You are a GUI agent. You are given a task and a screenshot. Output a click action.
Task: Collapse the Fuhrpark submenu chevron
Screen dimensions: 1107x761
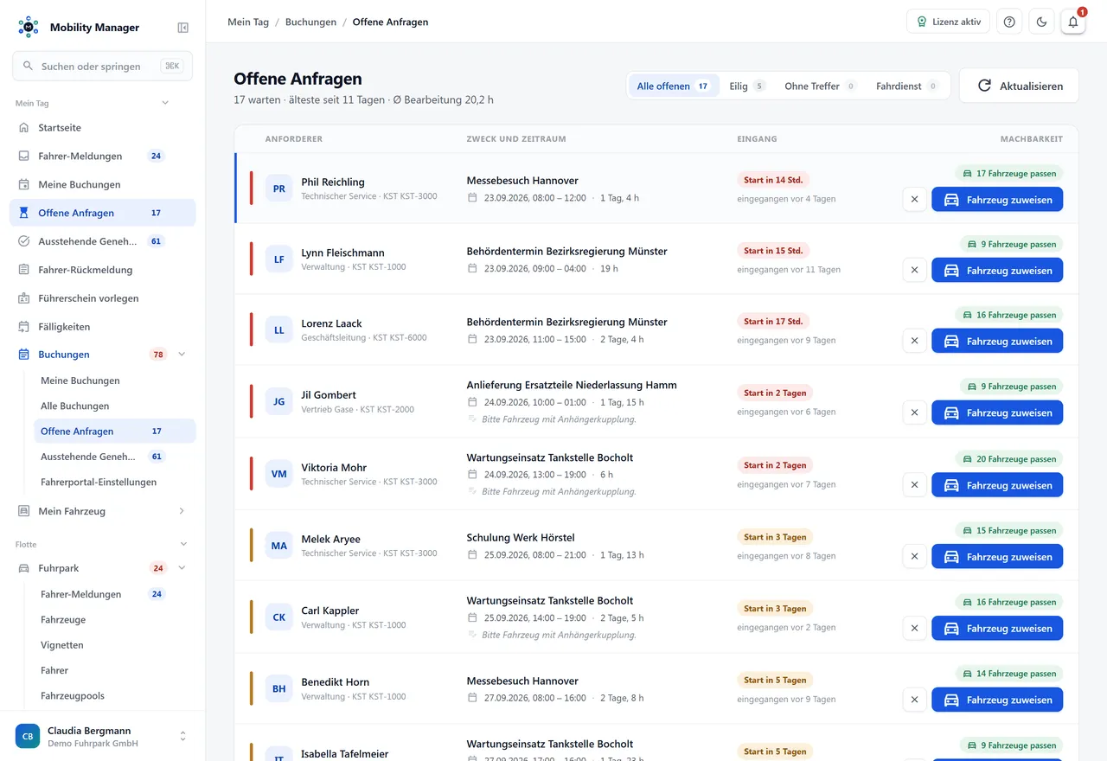182,568
